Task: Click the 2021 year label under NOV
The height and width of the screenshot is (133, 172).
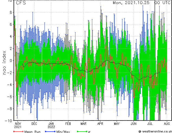Action: [x=18, y=127]
